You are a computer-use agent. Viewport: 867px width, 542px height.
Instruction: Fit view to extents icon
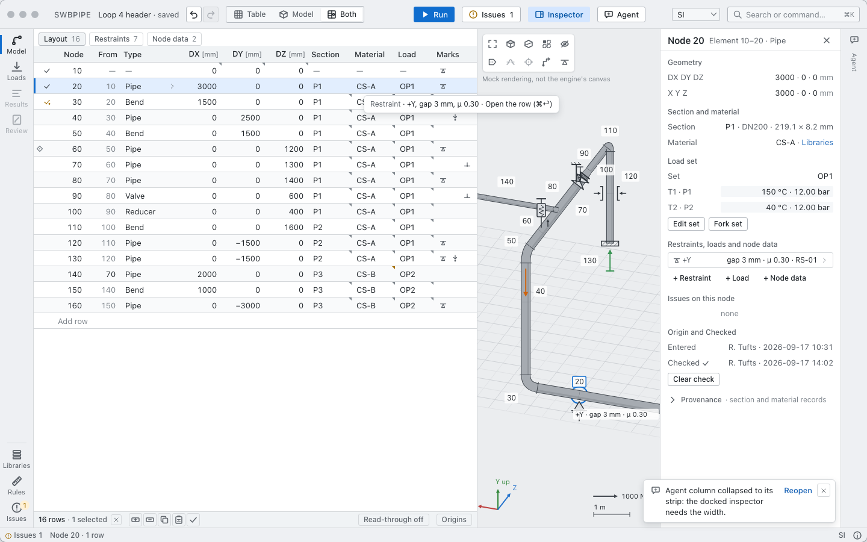coord(493,44)
